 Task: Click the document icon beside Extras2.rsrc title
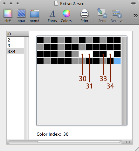point(56,4)
